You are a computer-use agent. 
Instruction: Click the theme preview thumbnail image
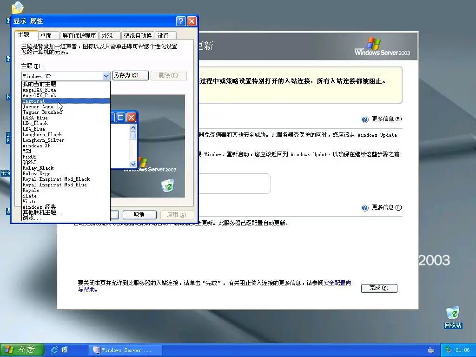pyautogui.click(x=148, y=146)
